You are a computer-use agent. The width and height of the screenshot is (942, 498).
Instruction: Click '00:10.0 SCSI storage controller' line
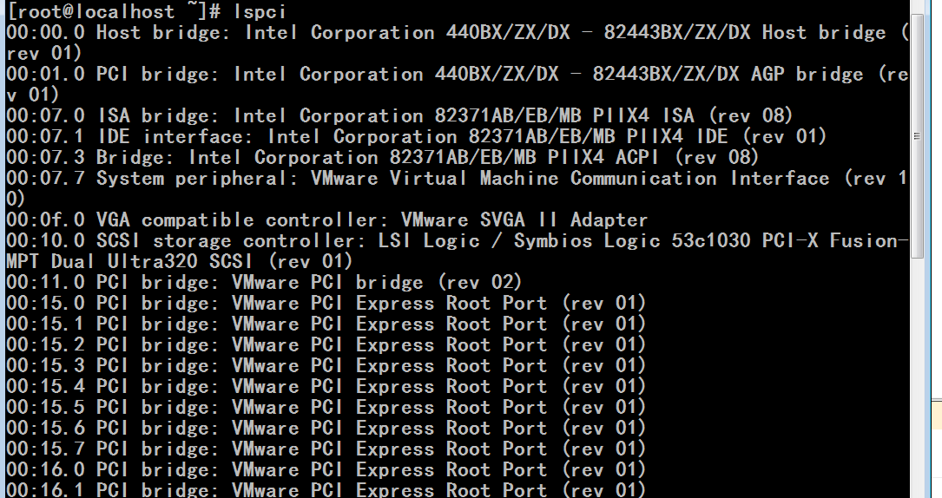click(x=457, y=240)
